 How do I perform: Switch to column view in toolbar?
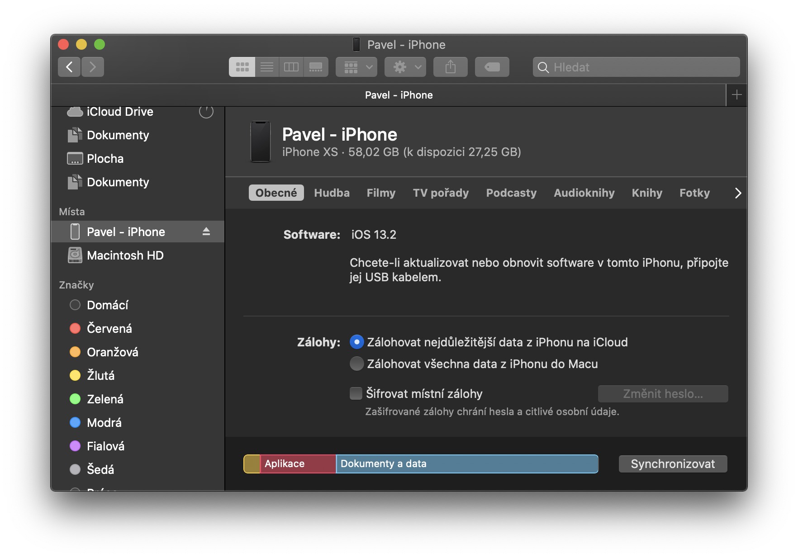[291, 67]
